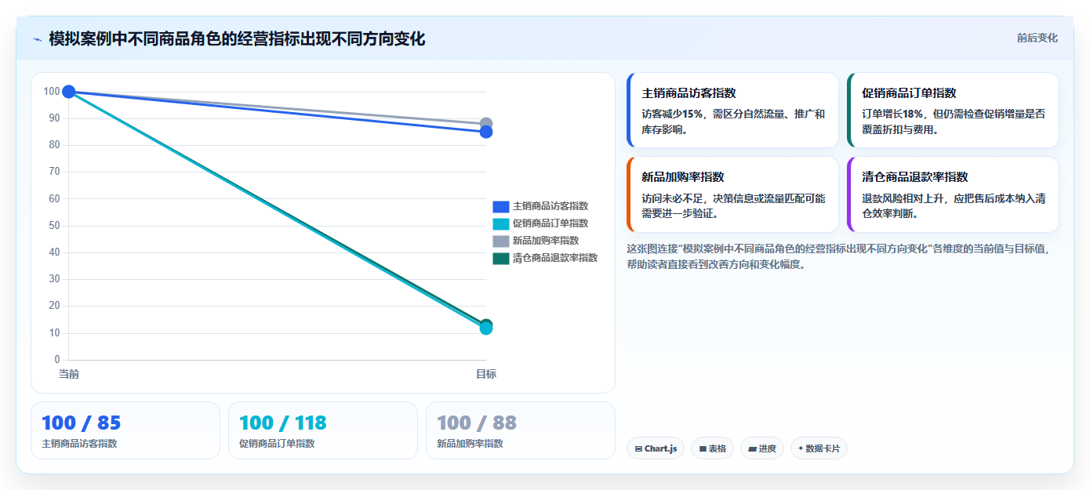Toggle the 主销商品访客指数 legend blue swatch
This screenshot has width=1090, height=490.
click(501, 206)
